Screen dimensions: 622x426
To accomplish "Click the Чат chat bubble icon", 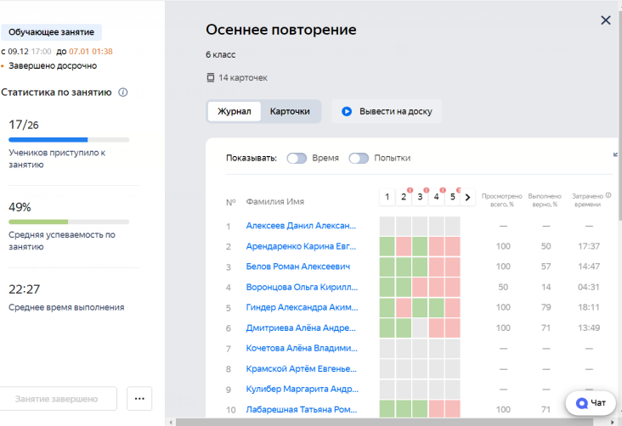I will pos(582,403).
